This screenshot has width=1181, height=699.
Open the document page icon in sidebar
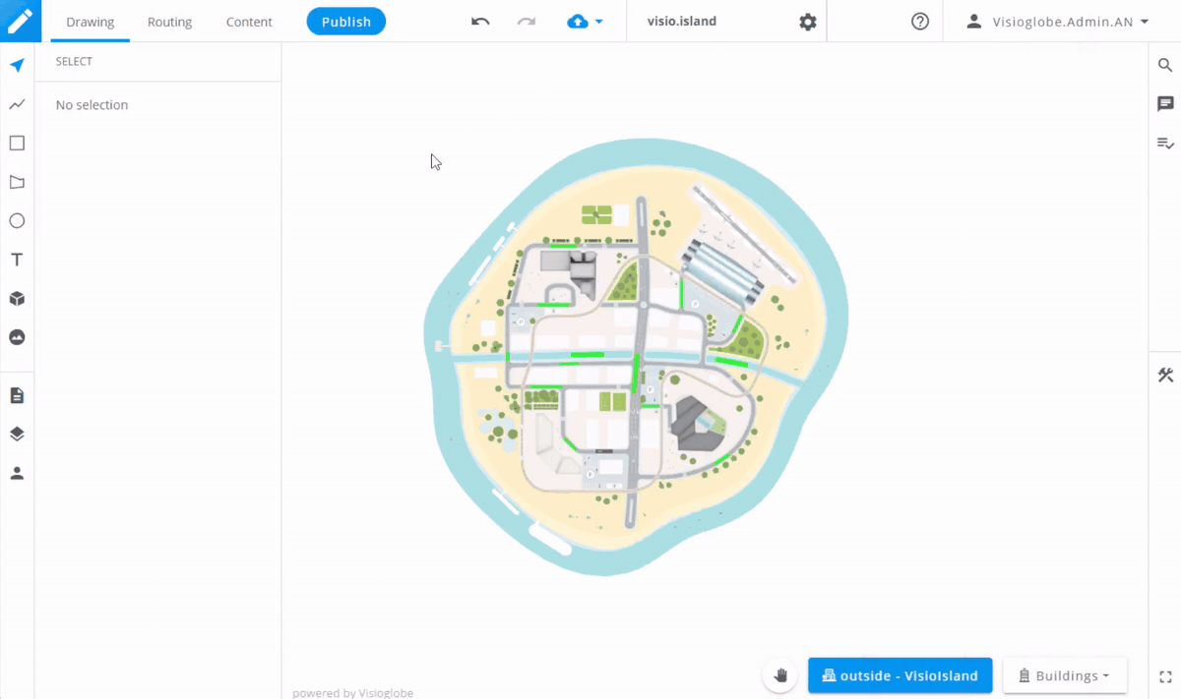click(x=17, y=395)
